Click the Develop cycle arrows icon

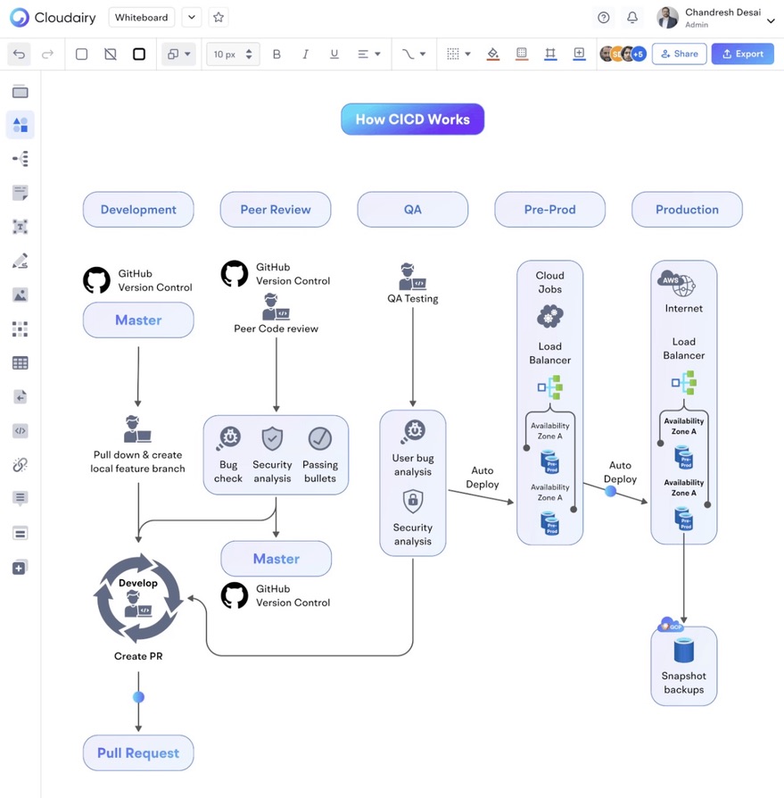(x=137, y=598)
